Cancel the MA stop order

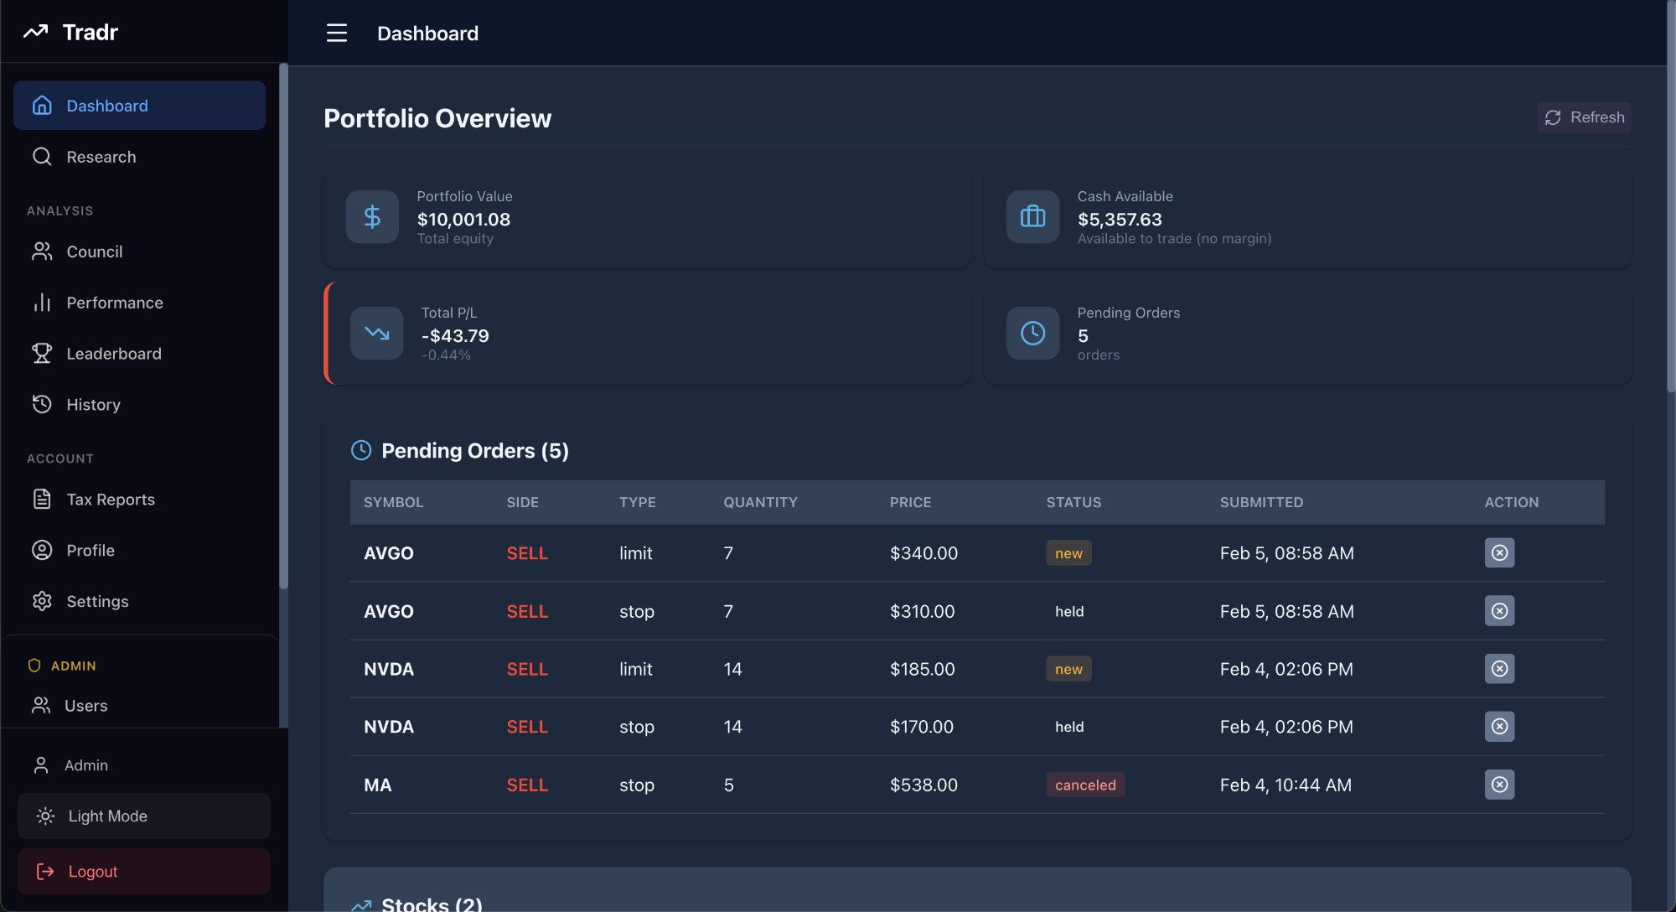(1499, 785)
